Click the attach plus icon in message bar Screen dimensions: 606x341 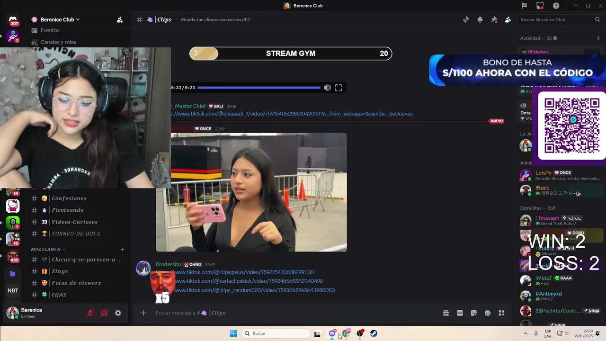point(143,313)
